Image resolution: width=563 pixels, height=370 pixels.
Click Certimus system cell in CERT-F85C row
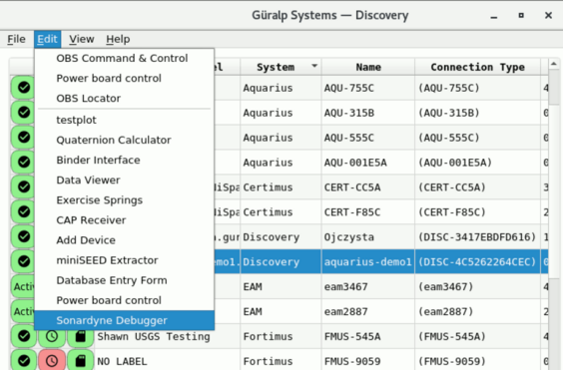tap(281, 212)
